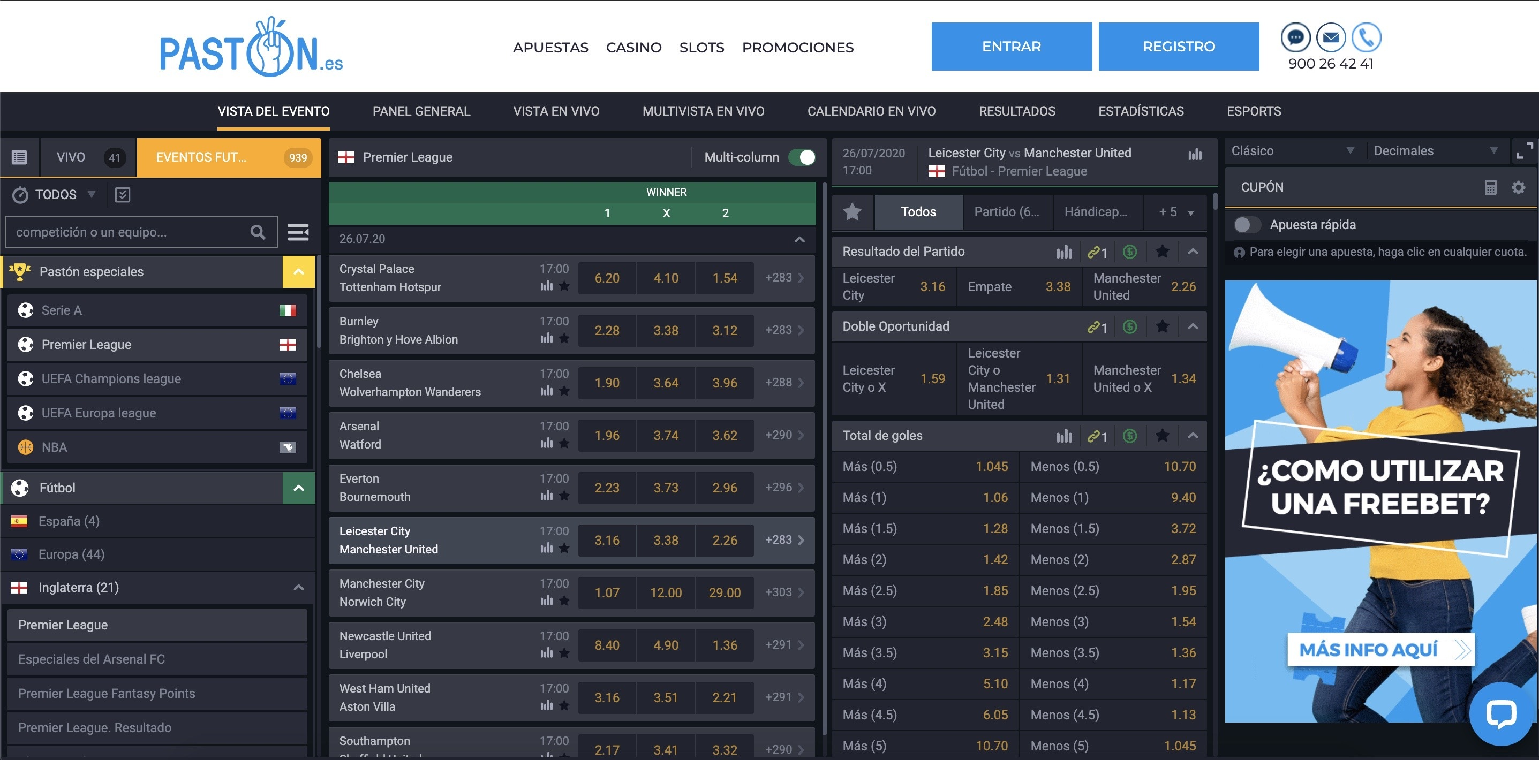
Task: Open stats chart for Total de goles
Action: click(1064, 436)
